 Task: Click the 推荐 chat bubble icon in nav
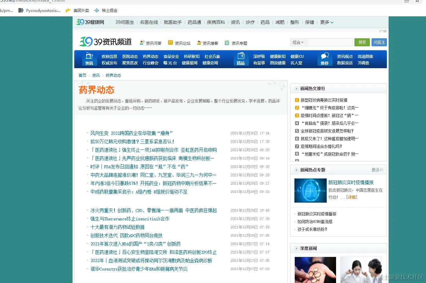pos(325,59)
